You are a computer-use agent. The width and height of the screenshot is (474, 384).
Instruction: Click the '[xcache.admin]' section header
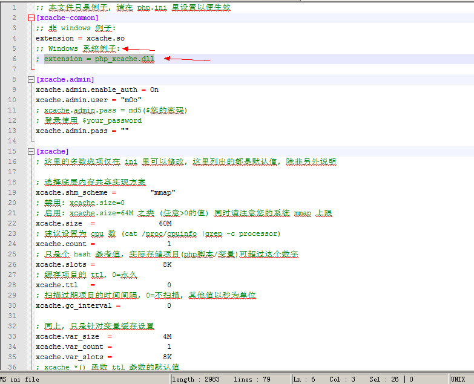point(65,79)
